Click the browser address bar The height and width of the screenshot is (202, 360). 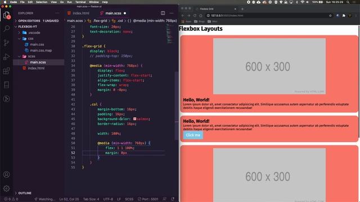point(266,16)
